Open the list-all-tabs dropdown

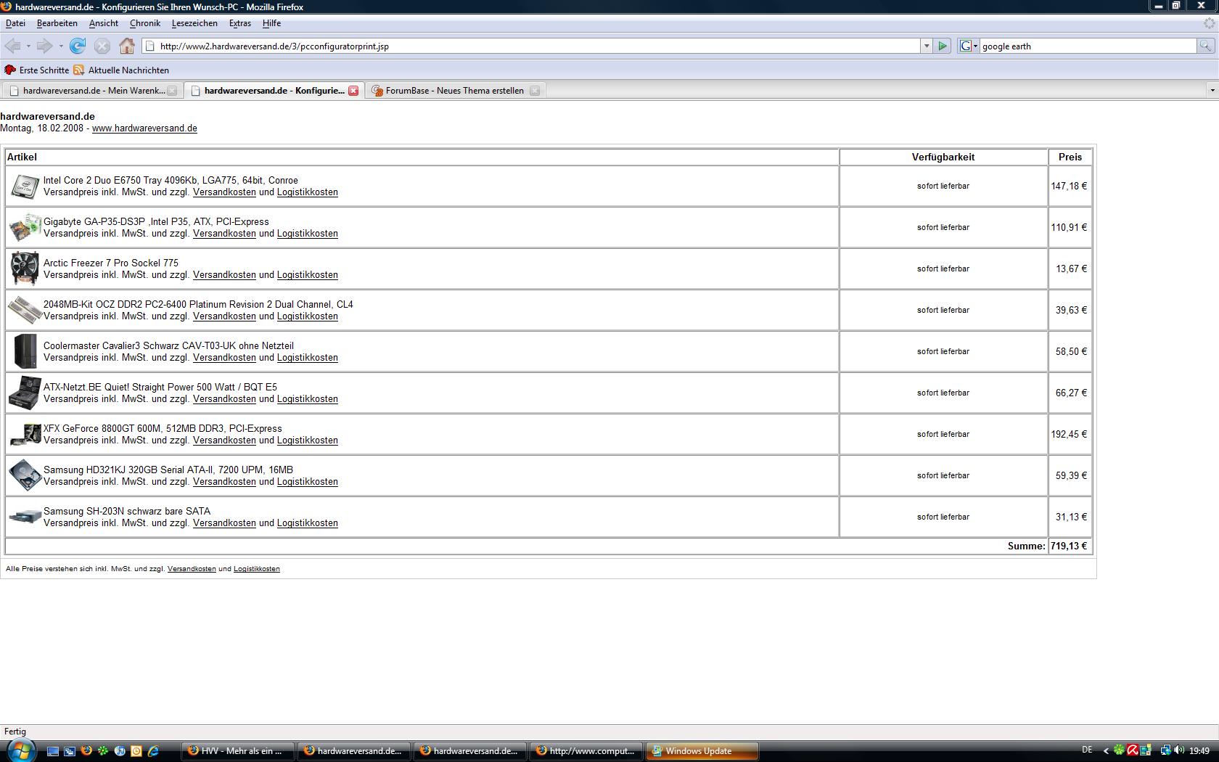tap(1212, 91)
